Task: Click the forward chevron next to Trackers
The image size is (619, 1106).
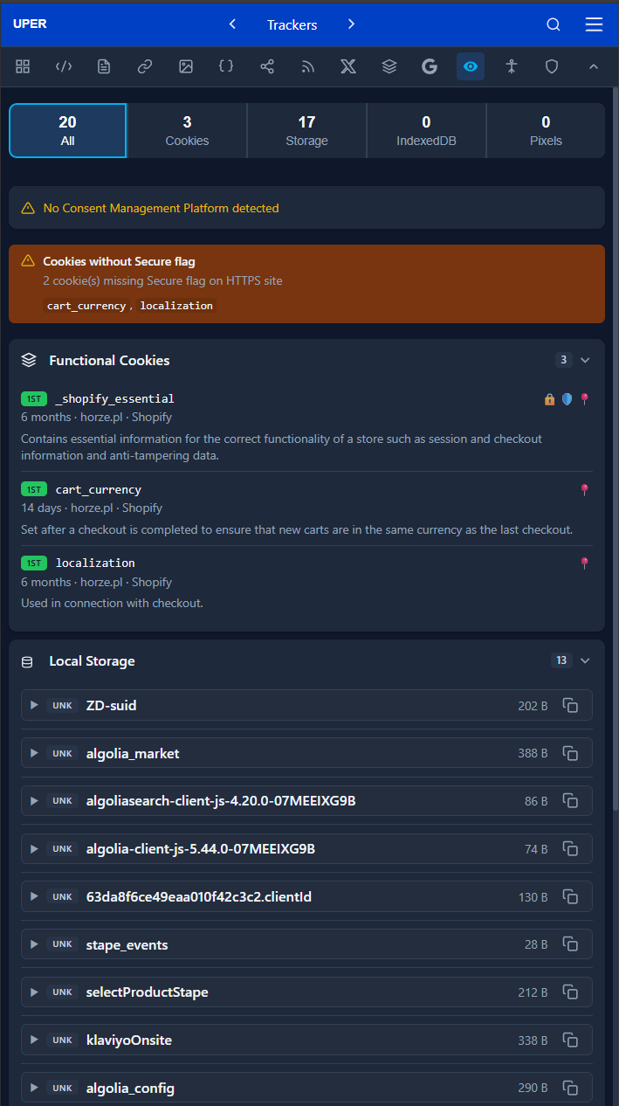Action: click(351, 24)
